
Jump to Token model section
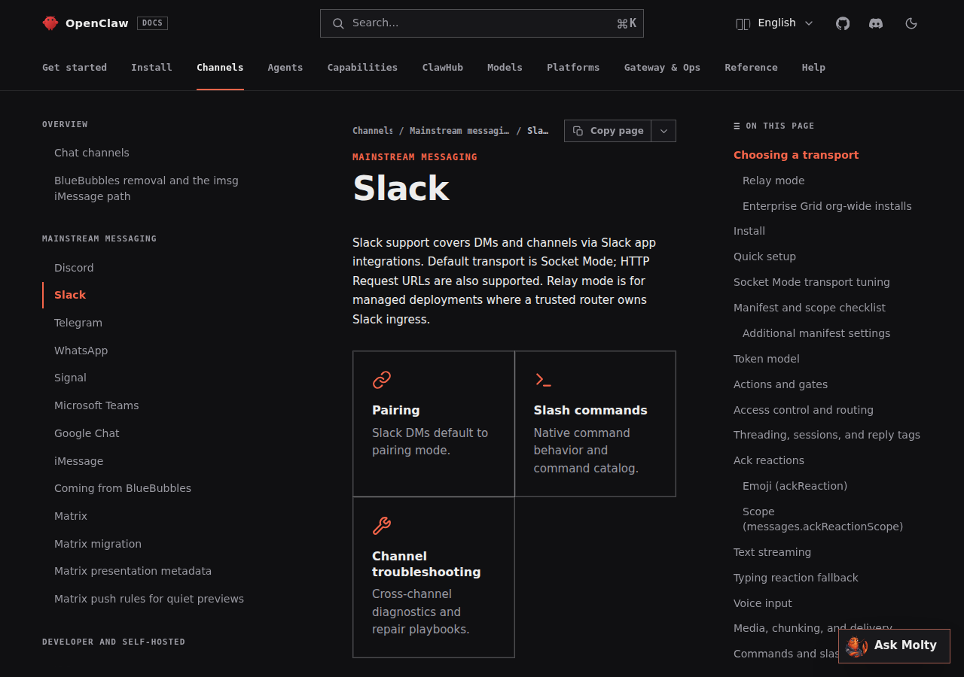click(767, 359)
